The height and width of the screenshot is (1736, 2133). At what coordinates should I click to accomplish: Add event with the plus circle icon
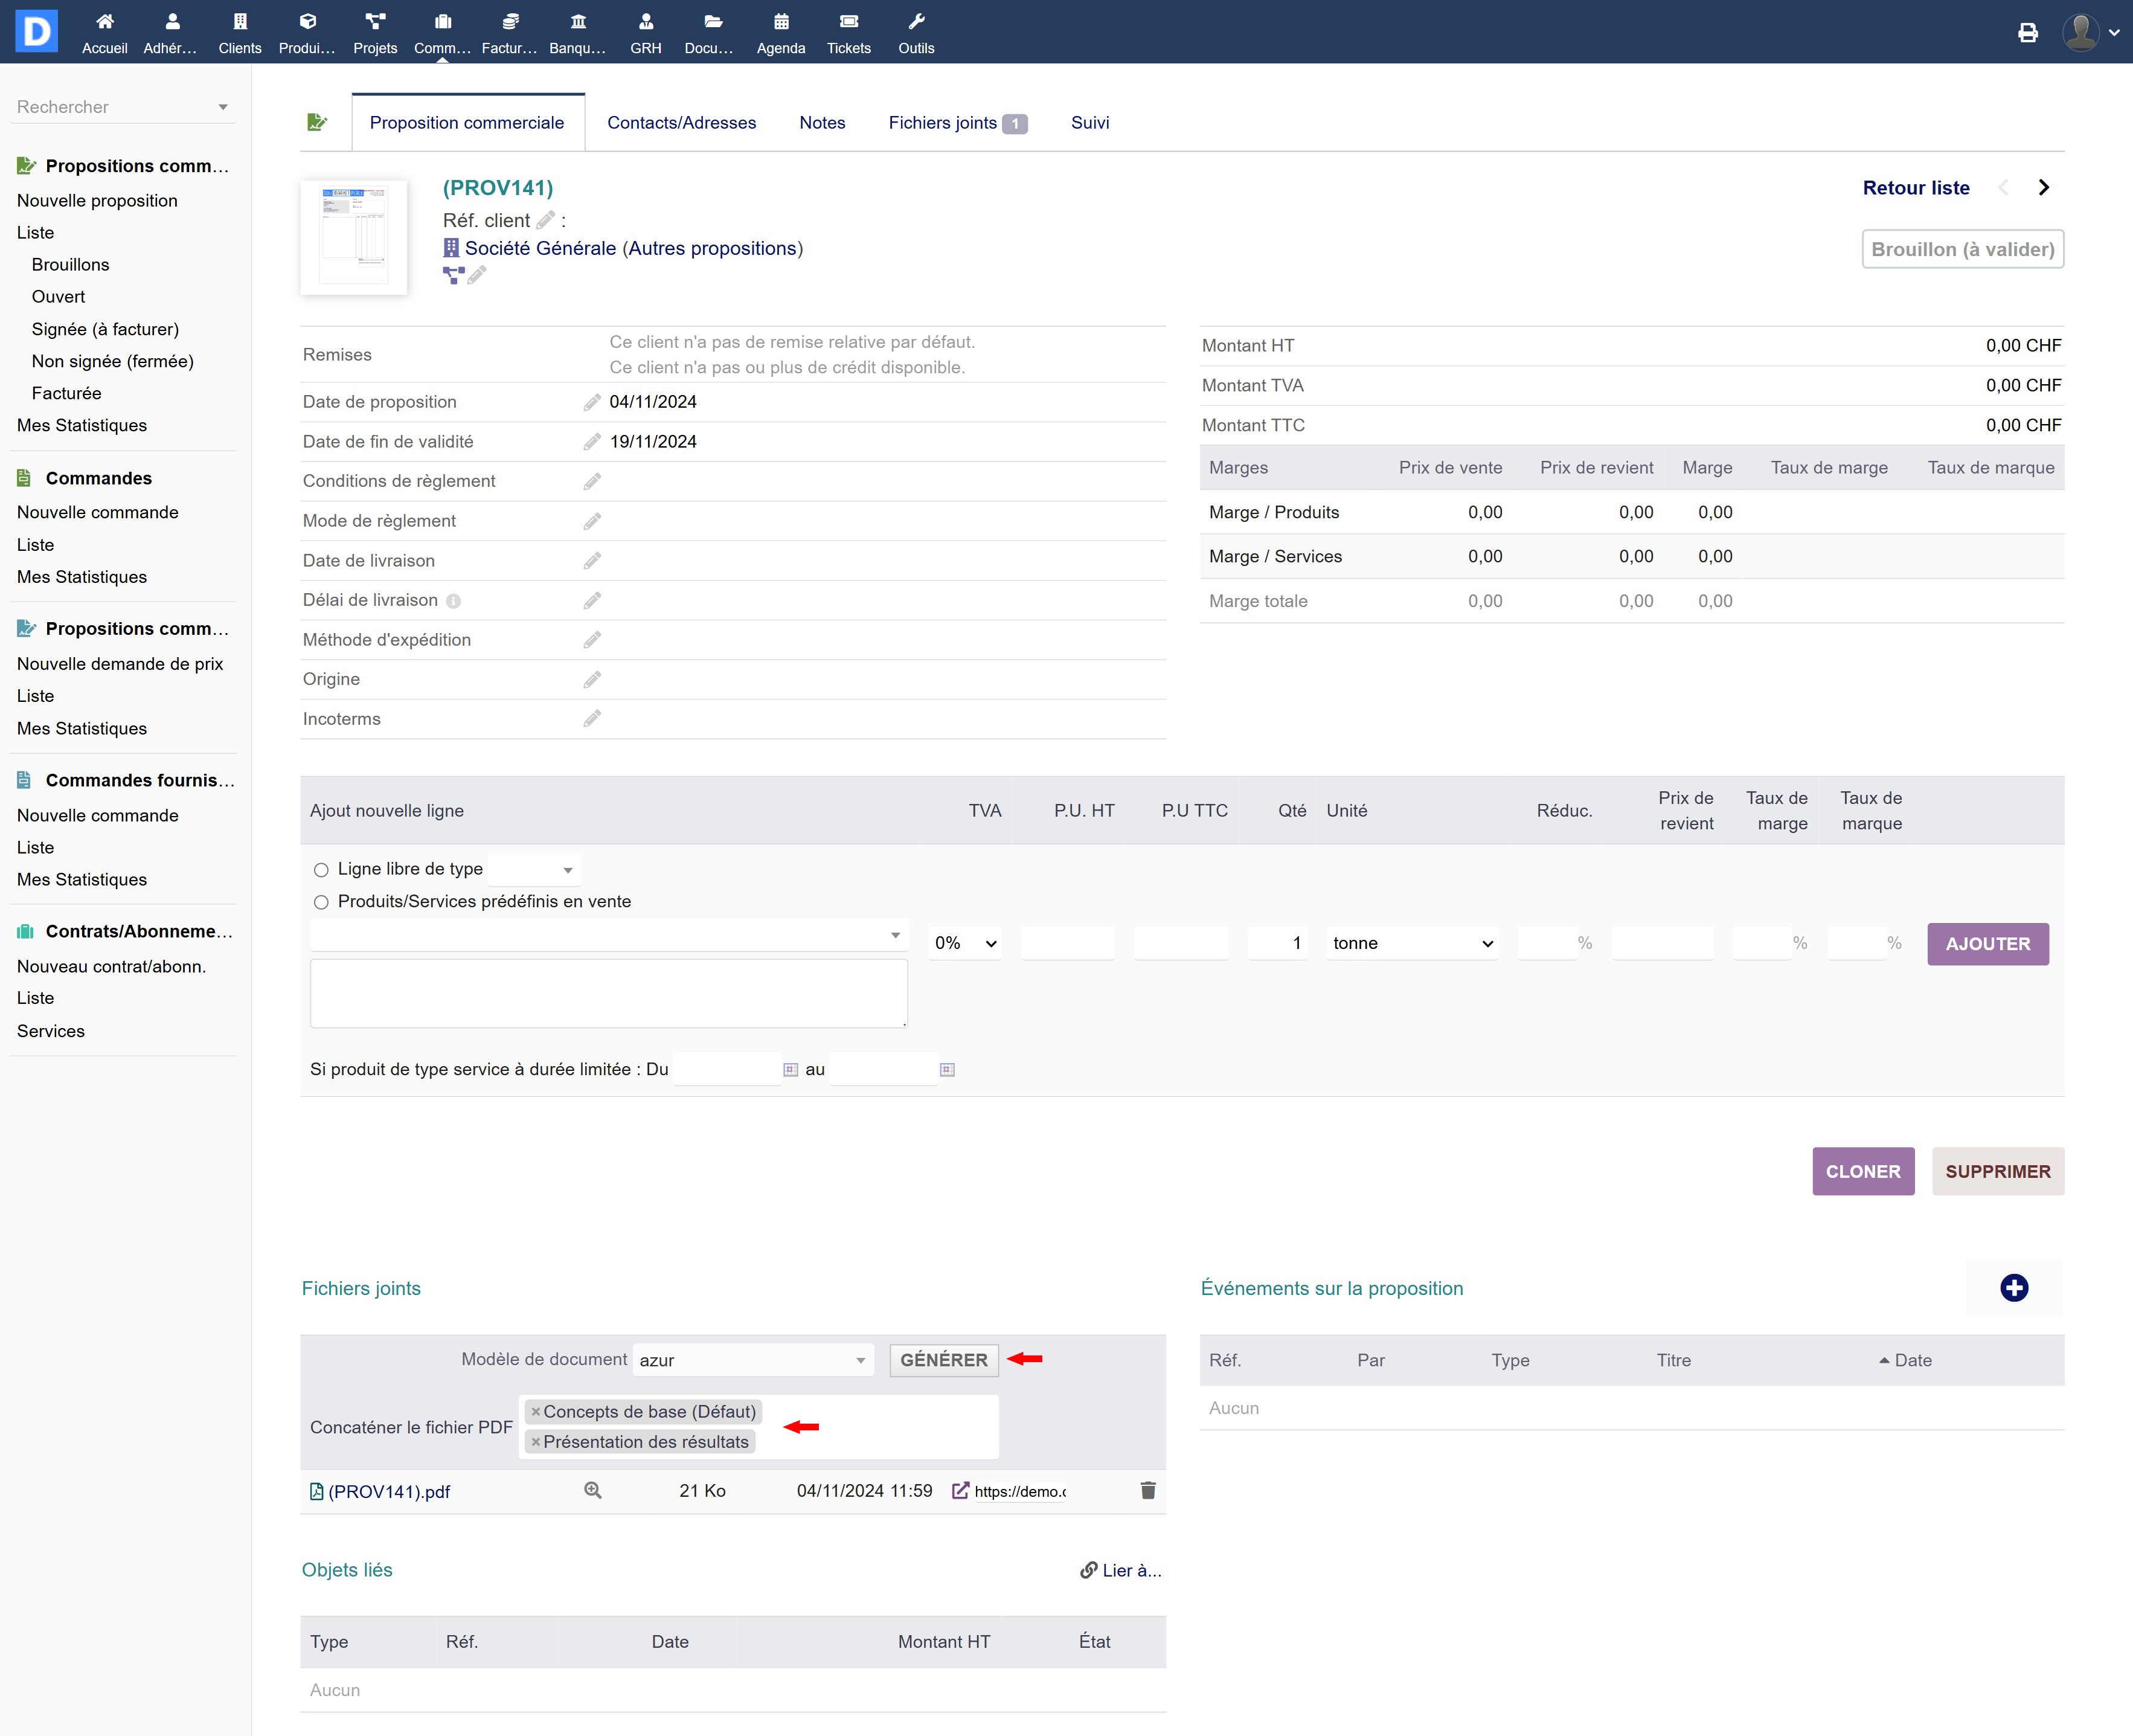pos(2013,1288)
